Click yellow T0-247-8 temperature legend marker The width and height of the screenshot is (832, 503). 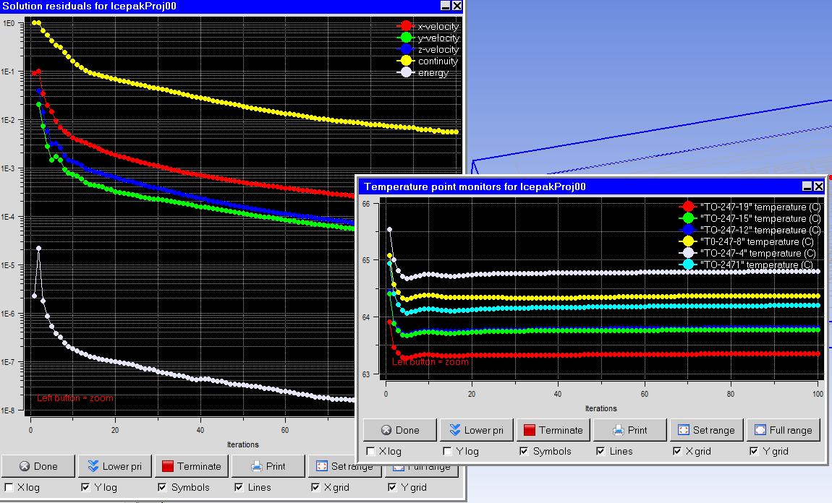pyautogui.click(x=688, y=241)
